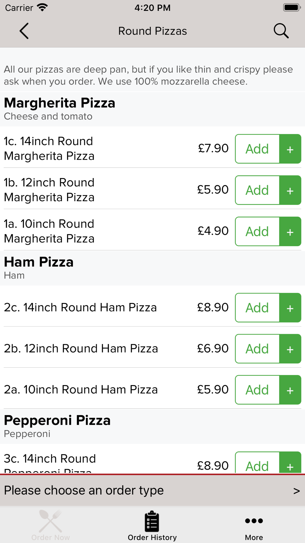
Task: Add 12inch Round Ham Pizza
Action: click(x=257, y=349)
